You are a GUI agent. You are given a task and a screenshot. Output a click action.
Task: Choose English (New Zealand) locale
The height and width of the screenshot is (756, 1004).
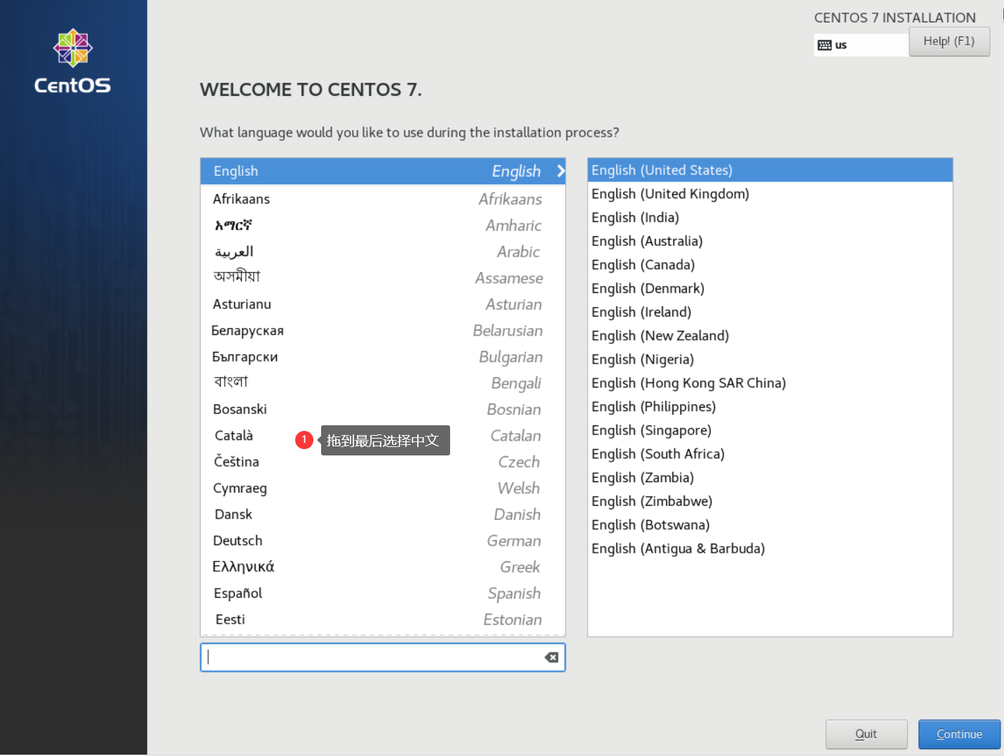pyautogui.click(x=770, y=336)
